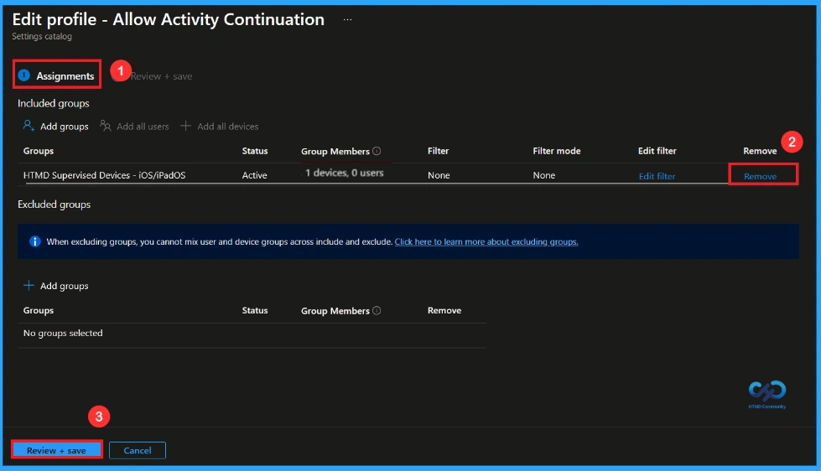This screenshot has width=821, height=471.
Task: Click the Add all users option
Action: point(134,126)
